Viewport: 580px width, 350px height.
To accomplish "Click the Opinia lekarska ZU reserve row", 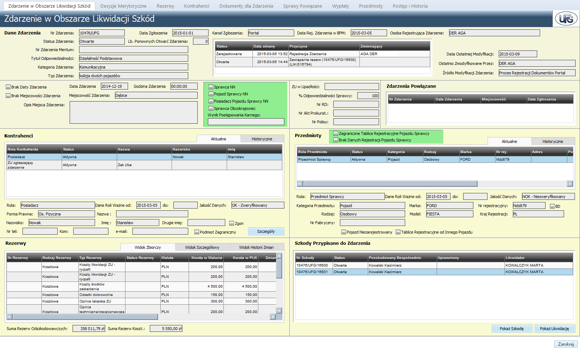I will 141,301.
